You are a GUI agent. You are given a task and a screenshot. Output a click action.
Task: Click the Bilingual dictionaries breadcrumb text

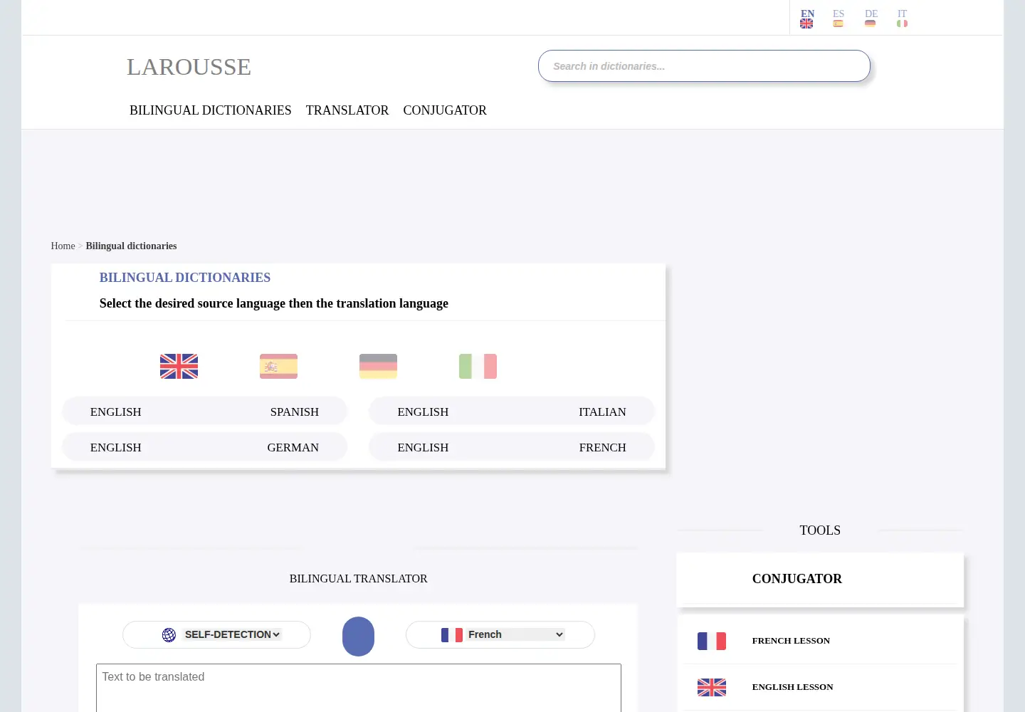[x=131, y=246]
